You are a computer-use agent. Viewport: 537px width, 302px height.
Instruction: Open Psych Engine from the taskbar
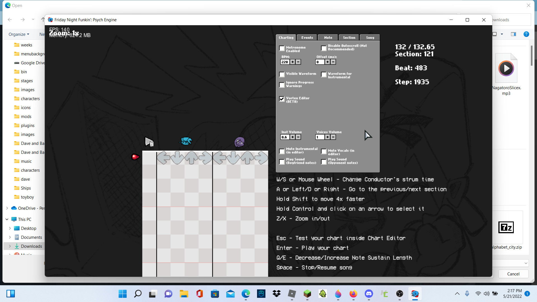point(415,294)
